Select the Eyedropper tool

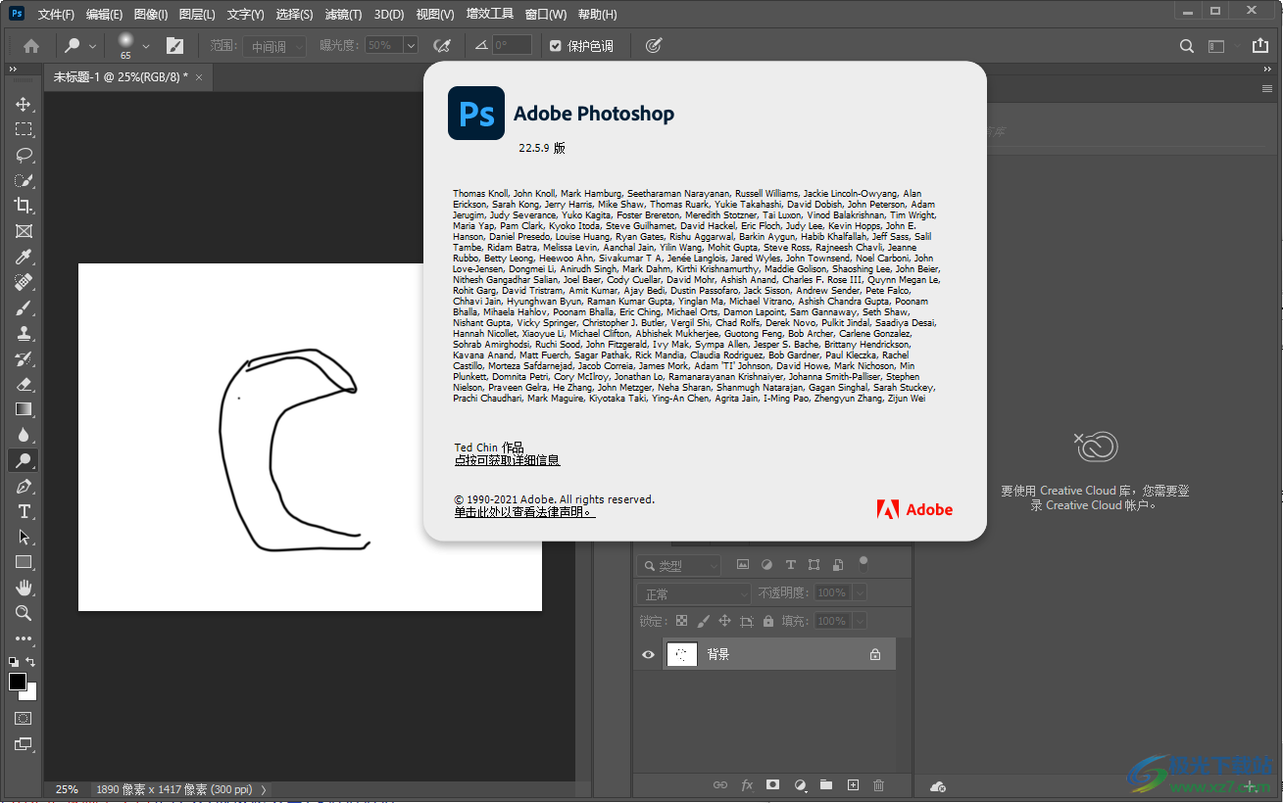(x=24, y=257)
